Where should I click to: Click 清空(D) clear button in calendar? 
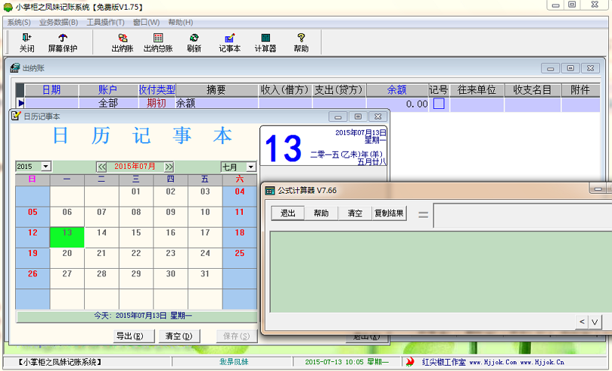[x=179, y=336]
